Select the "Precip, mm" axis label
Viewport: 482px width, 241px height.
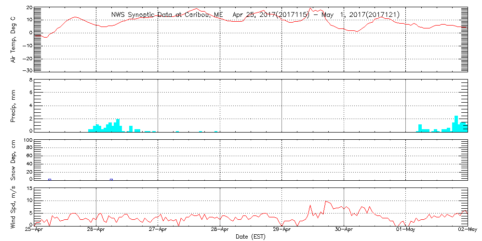point(13,105)
